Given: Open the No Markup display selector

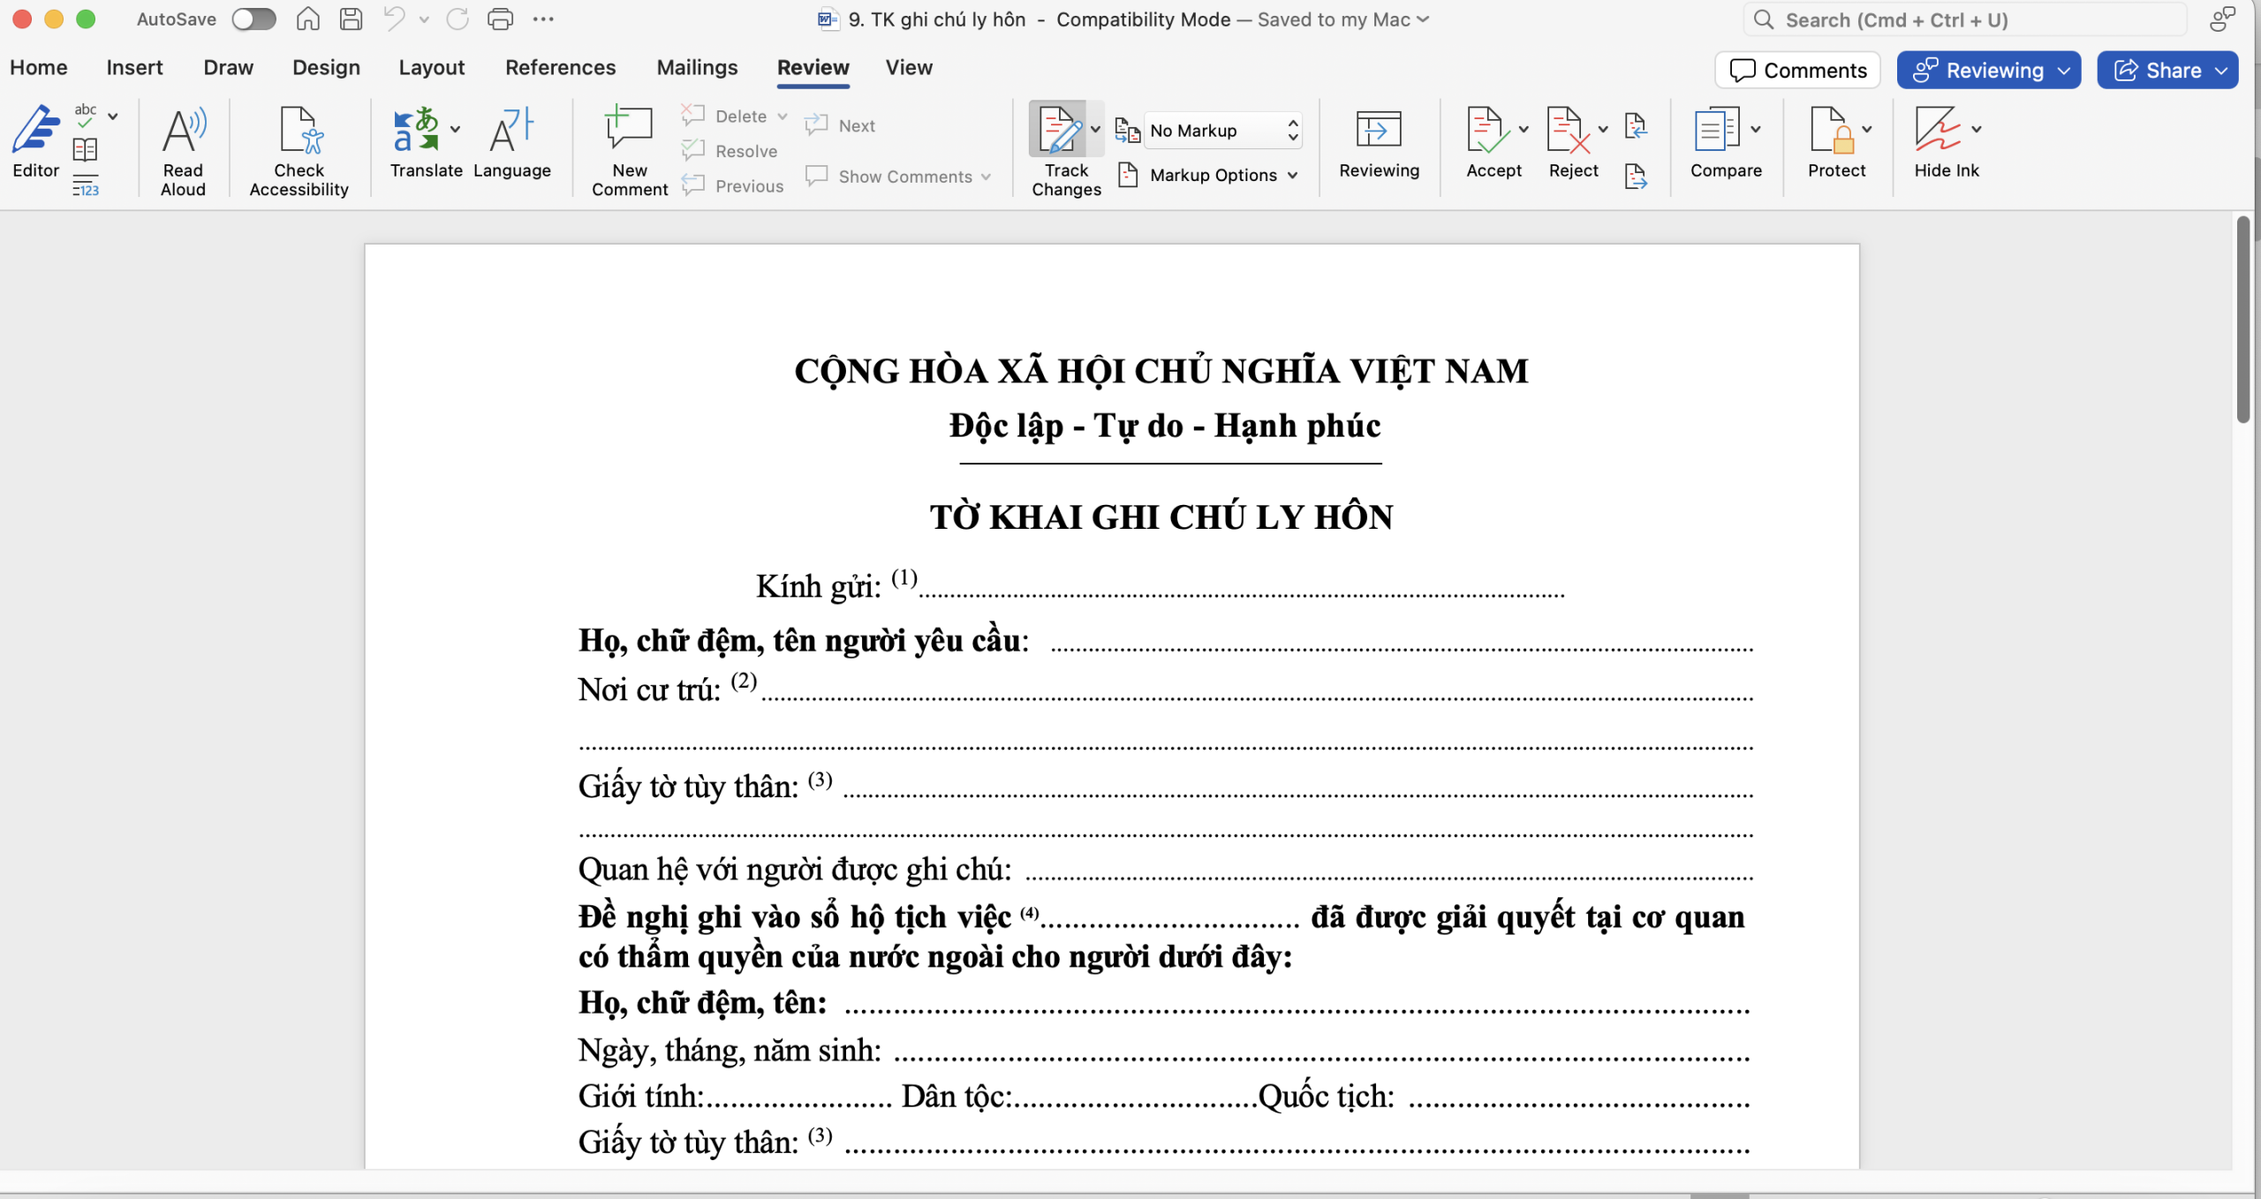Looking at the screenshot, I should 1222,131.
